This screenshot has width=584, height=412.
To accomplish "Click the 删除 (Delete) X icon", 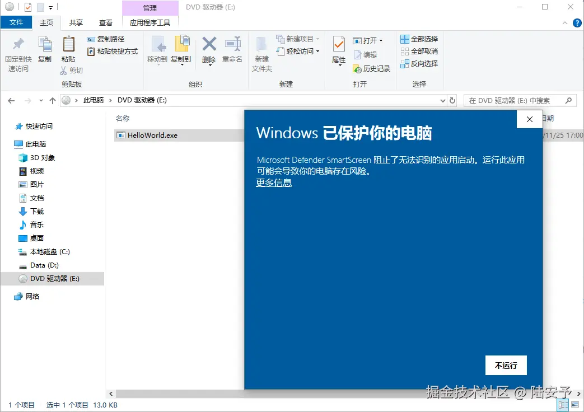I will click(x=209, y=44).
